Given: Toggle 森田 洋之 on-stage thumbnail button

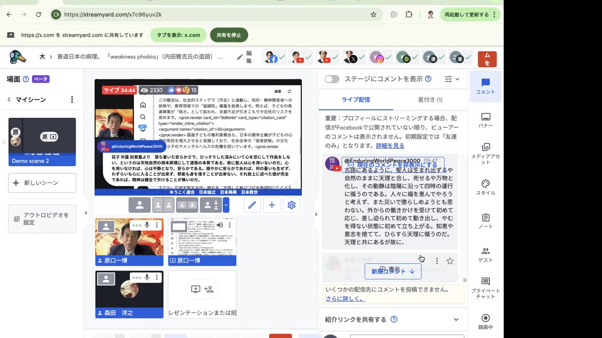Looking at the screenshot, I should click(x=106, y=279).
